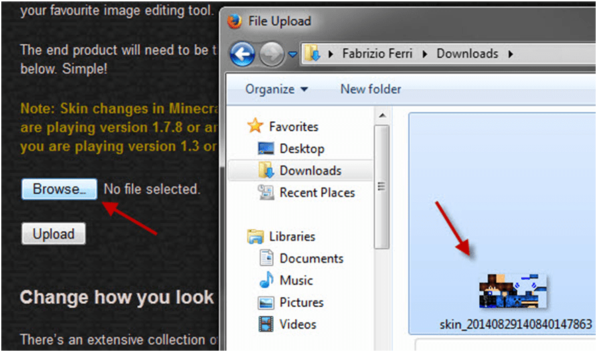The width and height of the screenshot is (597, 352).
Task: Click the Recent Places icon
Action: coord(266,192)
